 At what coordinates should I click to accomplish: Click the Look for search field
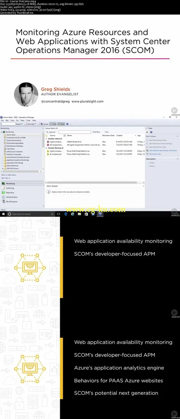(x=75, y=132)
